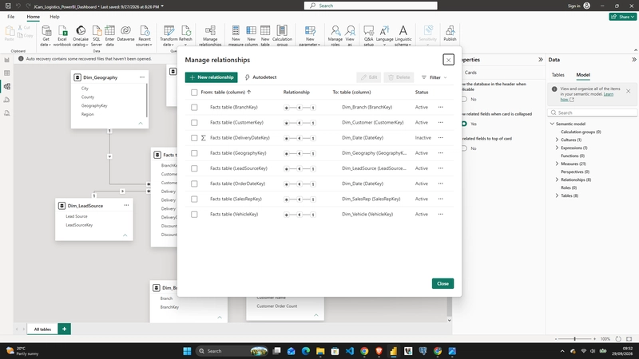This screenshot has width=639, height=359.
Task: Create a New column
Action: click(251, 35)
